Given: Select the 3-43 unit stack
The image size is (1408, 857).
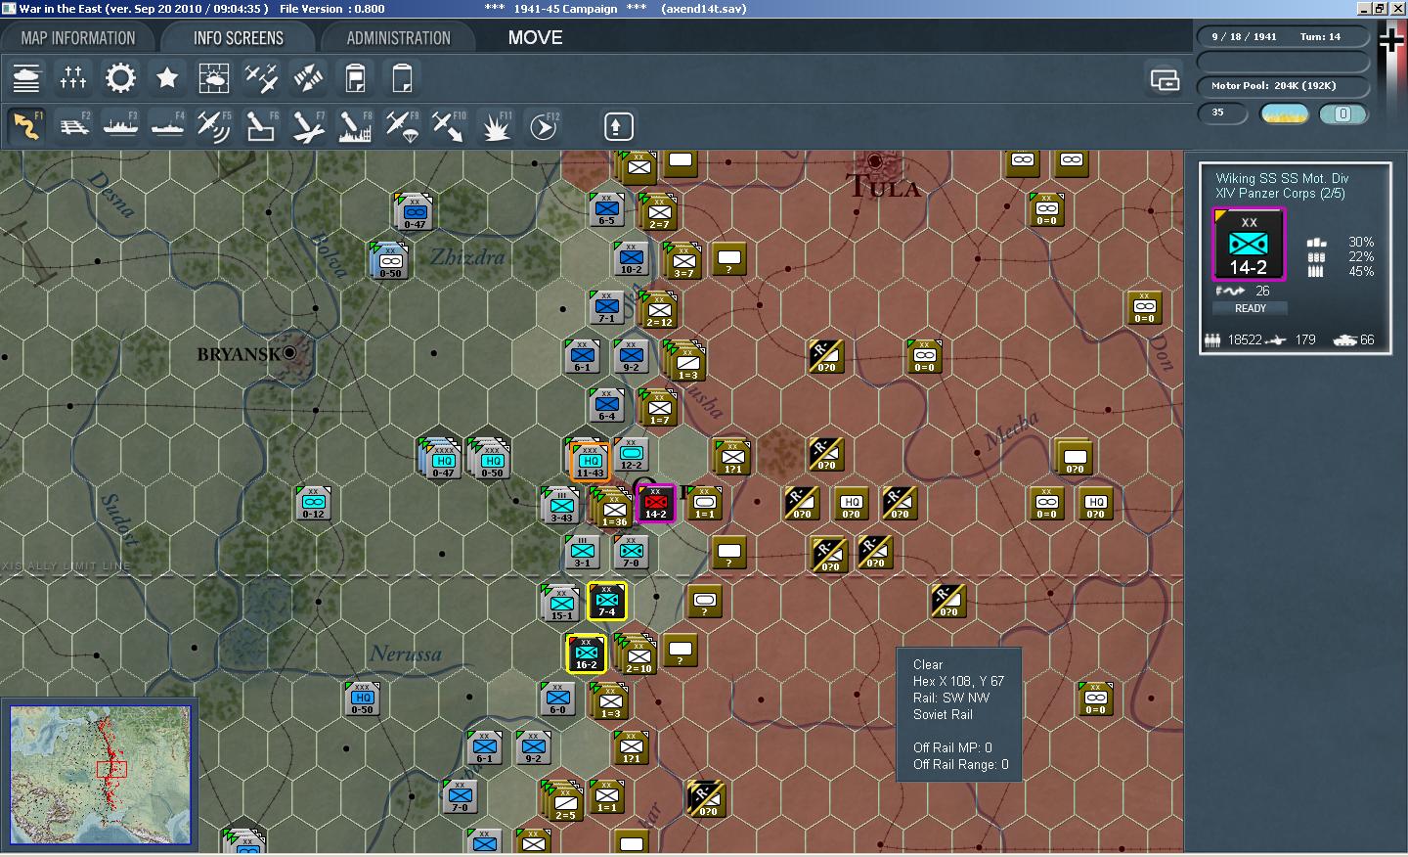Looking at the screenshot, I should tap(561, 505).
